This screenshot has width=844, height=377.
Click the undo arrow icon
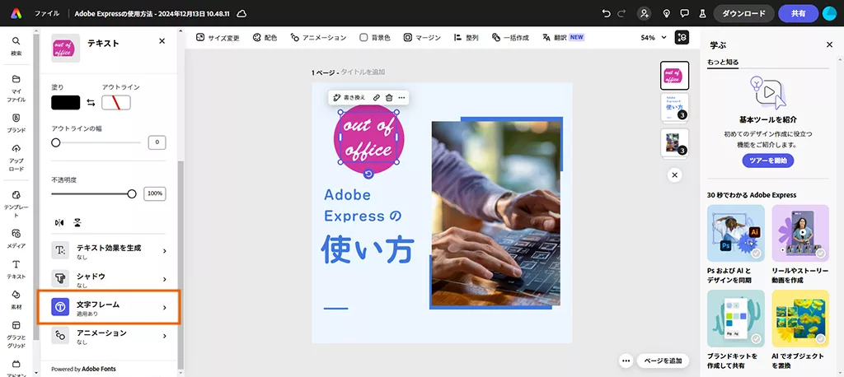607,13
